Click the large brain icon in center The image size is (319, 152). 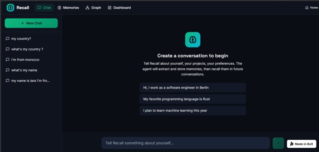[193, 40]
